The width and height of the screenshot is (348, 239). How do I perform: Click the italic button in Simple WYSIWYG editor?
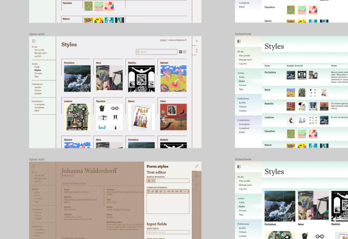[x=153, y=180]
